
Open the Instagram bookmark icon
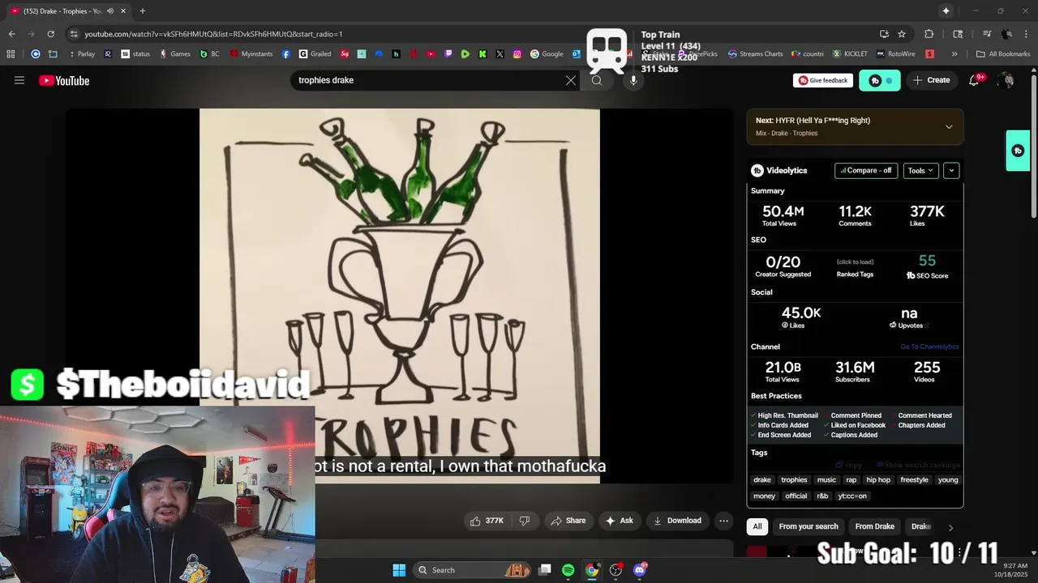point(517,54)
